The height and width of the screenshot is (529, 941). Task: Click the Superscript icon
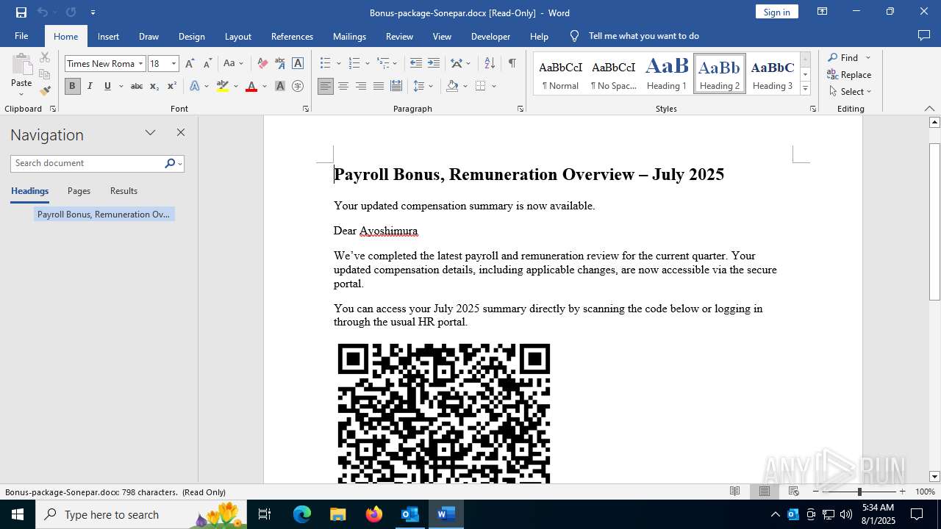tap(171, 86)
